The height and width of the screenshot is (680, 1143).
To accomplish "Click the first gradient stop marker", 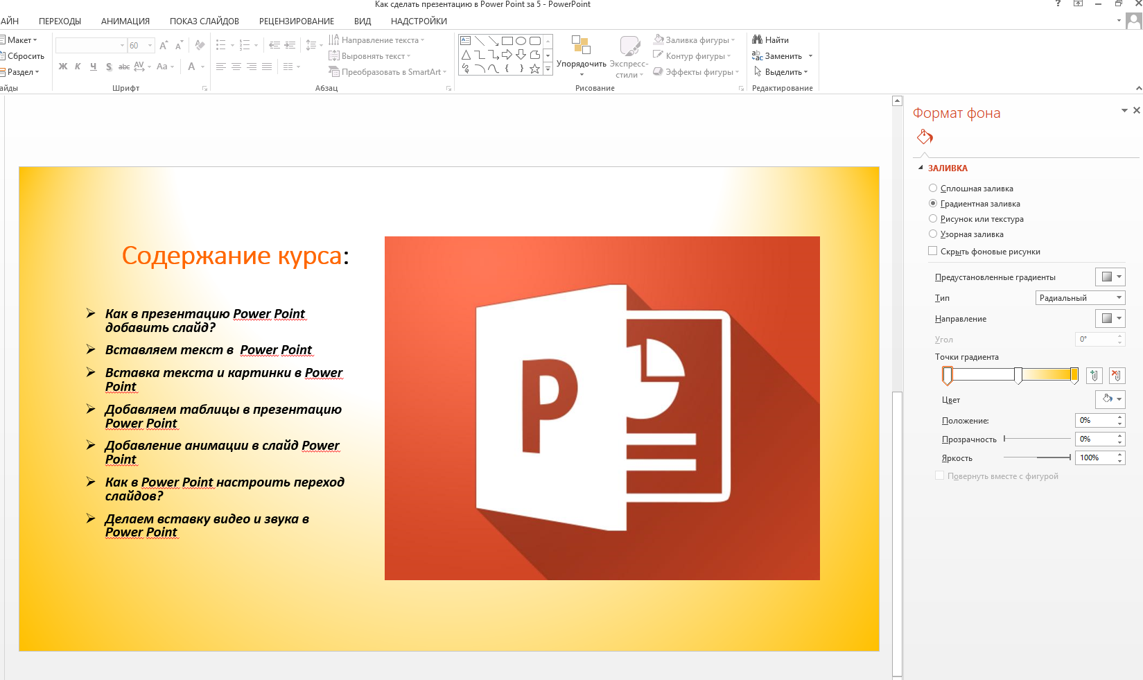I will point(947,376).
